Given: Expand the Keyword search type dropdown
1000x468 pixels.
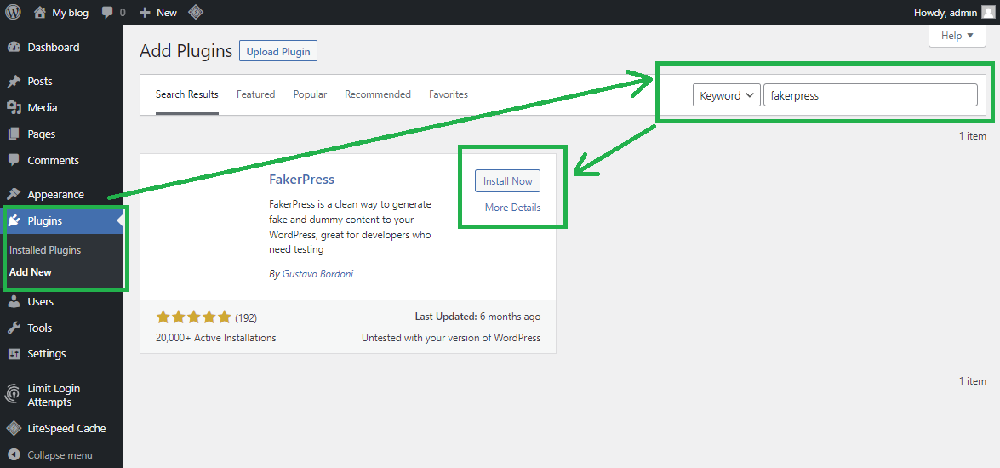Looking at the screenshot, I should coord(726,96).
